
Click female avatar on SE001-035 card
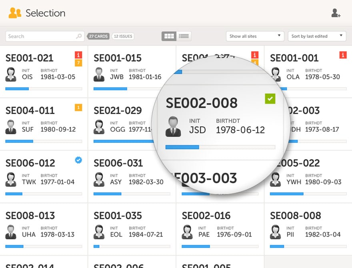pos(99,232)
